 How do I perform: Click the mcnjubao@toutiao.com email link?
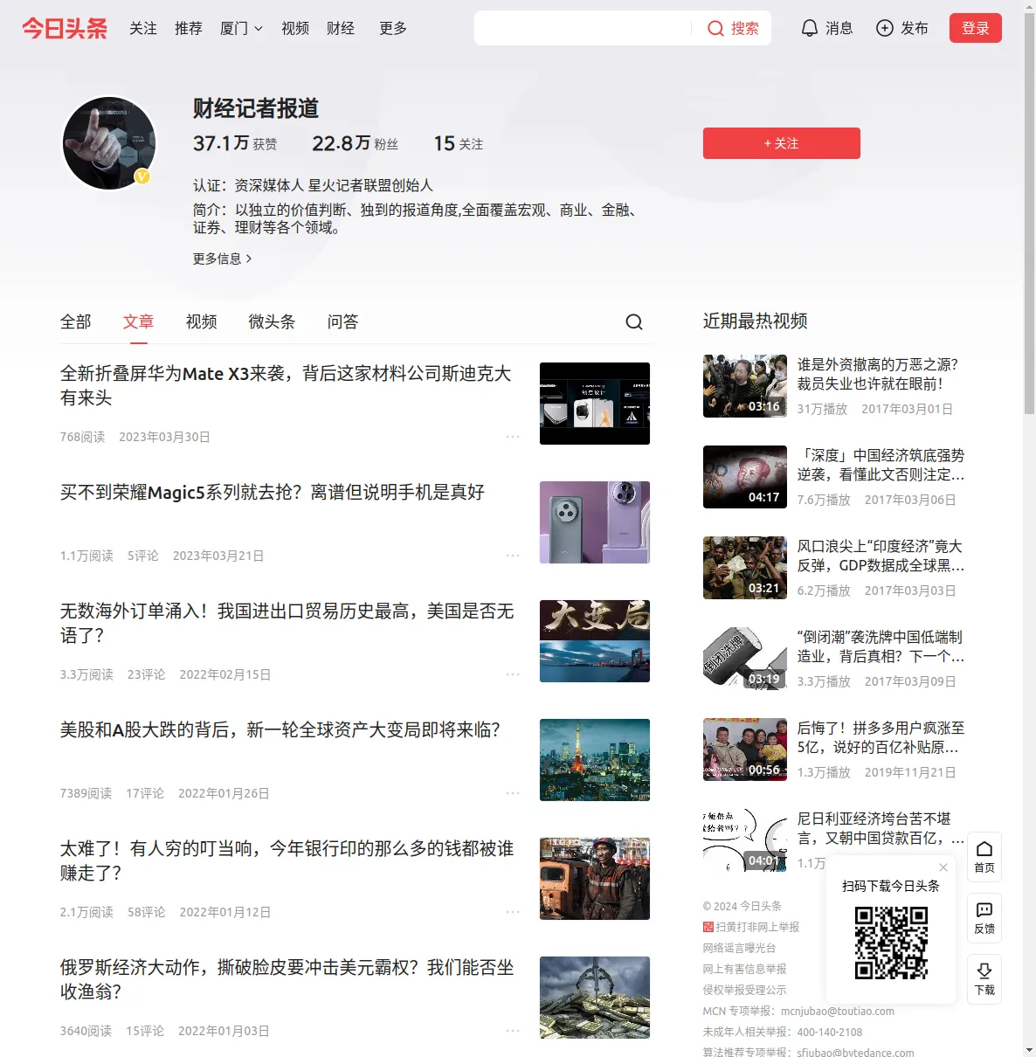pyautogui.click(x=838, y=1011)
